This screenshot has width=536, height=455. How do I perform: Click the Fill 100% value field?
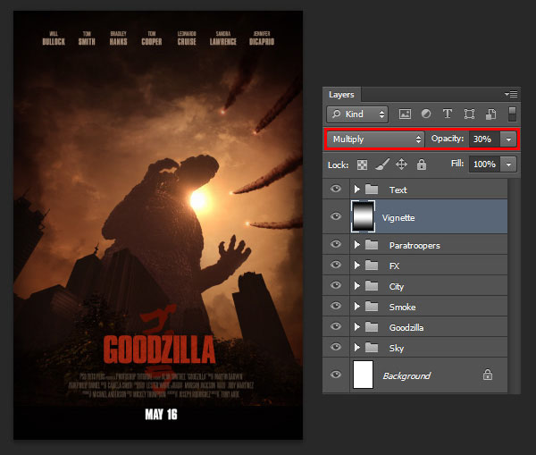click(x=484, y=164)
